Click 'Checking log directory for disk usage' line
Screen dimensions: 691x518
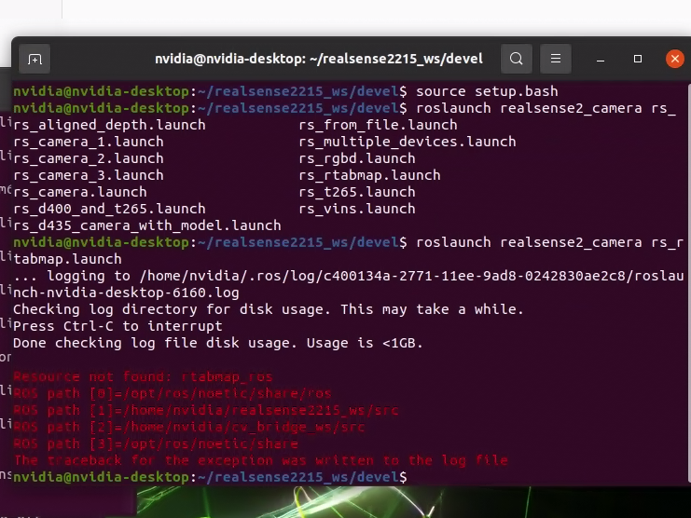click(x=269, y=309)
